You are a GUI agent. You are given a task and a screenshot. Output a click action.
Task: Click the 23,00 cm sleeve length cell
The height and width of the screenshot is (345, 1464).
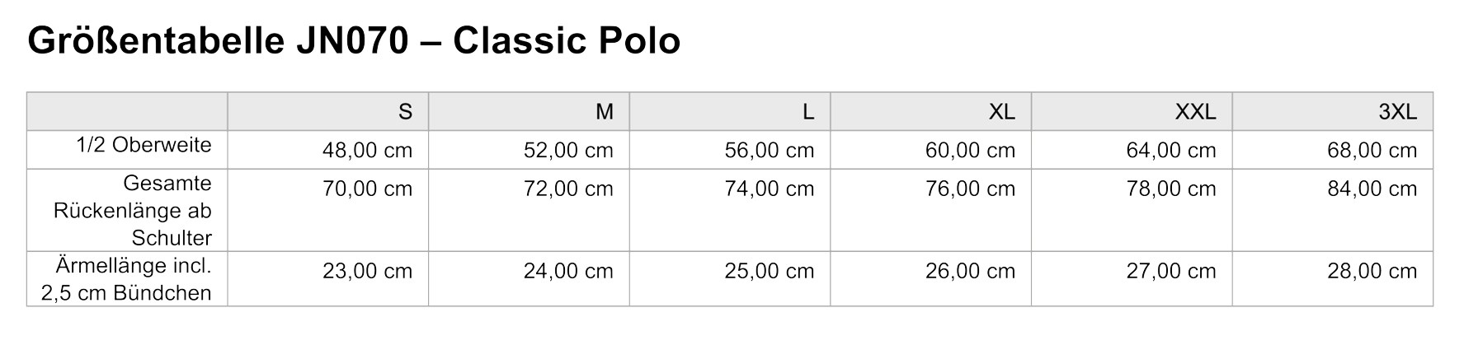(367, 272)
